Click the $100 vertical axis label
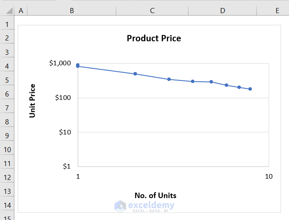The width and height of the screenshot is (289, 220). tap(62, 98)
